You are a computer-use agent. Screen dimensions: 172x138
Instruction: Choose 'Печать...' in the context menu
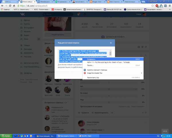point(113,65)
